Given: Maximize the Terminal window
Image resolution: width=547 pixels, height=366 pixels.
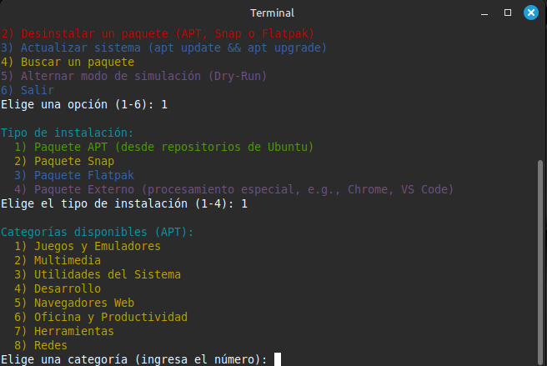Looking at the screenshot, I should click(x=508, y=13).
